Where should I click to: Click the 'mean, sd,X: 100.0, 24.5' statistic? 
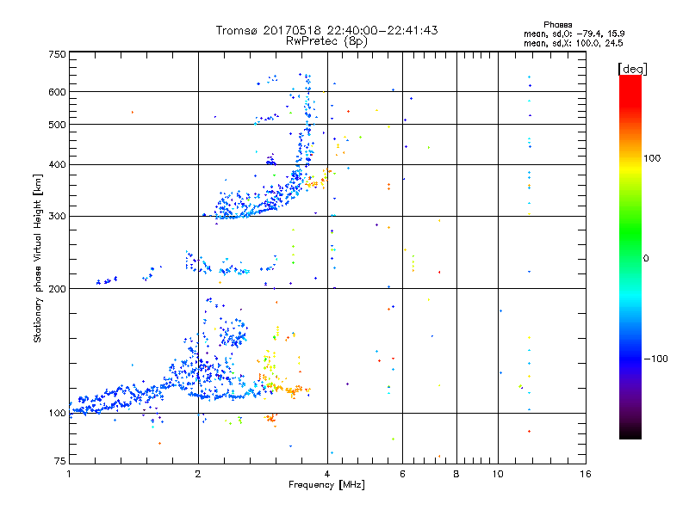pos(573,43)
